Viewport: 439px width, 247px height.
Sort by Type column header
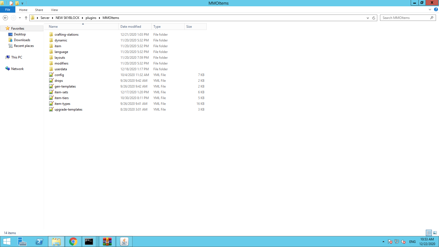[x=168, y=27]
